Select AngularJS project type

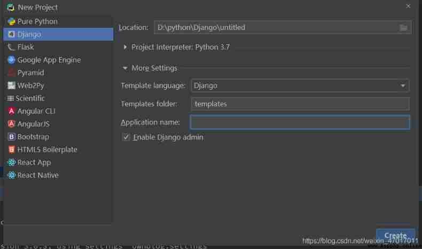click(x=58, y=124)
